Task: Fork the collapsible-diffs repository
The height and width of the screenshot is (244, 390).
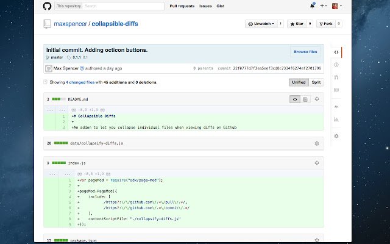Action: (326, 24)
